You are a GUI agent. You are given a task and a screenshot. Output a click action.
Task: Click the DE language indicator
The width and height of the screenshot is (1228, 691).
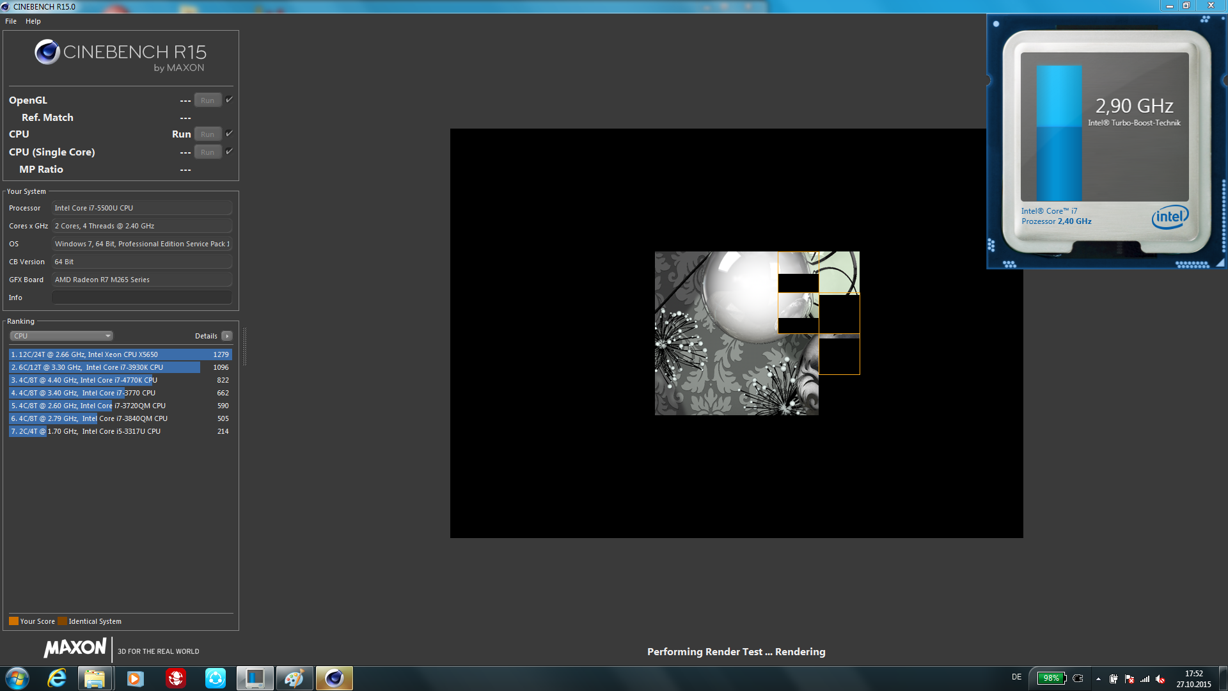pos(1017,677)
